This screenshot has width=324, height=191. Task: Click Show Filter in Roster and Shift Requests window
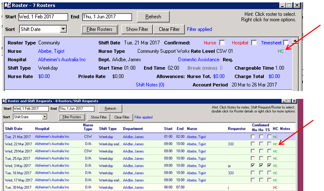click(x=99, y=117)
